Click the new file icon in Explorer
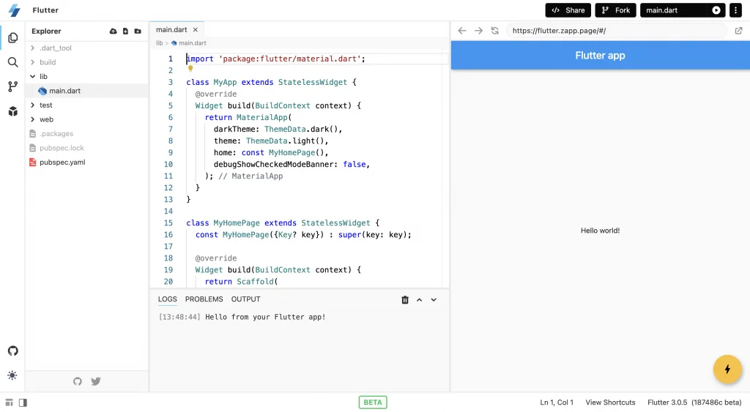Viewport: 750px width, 412px height. pyautogui.click(x=125, y=31)
